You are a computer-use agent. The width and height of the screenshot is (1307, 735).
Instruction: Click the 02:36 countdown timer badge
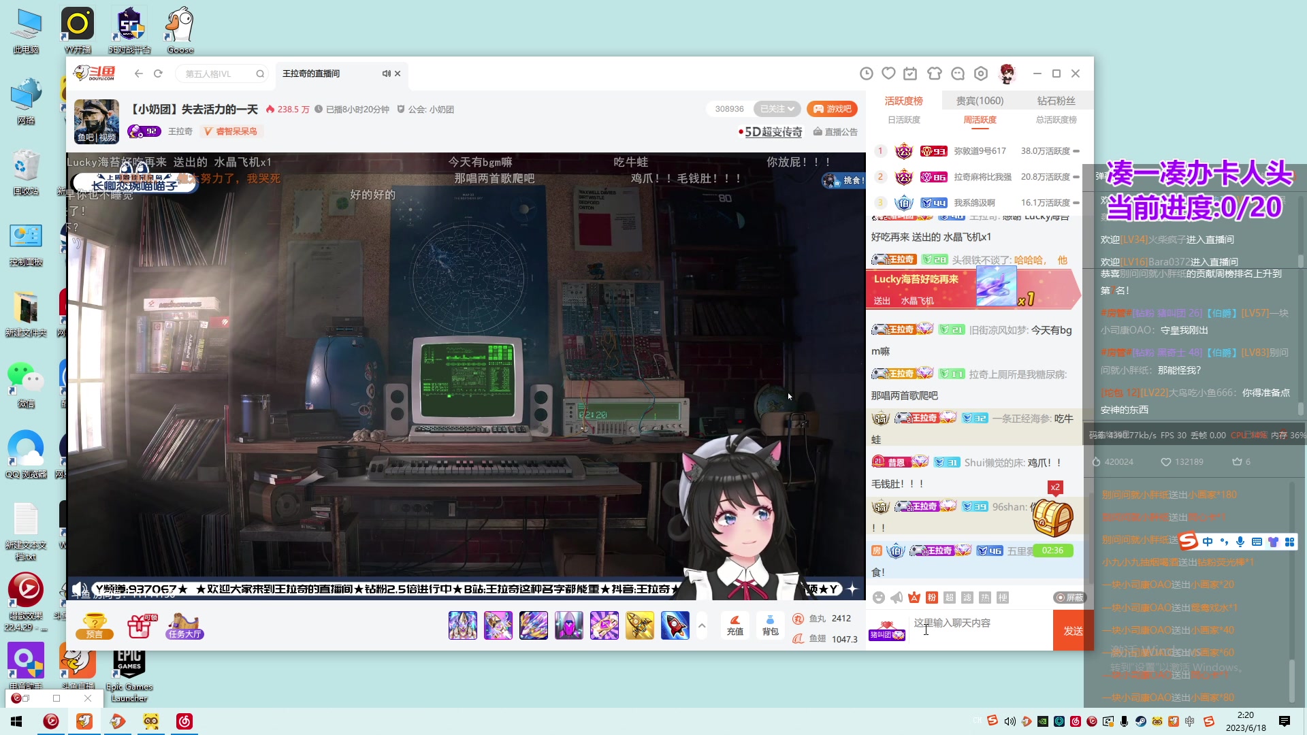coord(1052,551)
